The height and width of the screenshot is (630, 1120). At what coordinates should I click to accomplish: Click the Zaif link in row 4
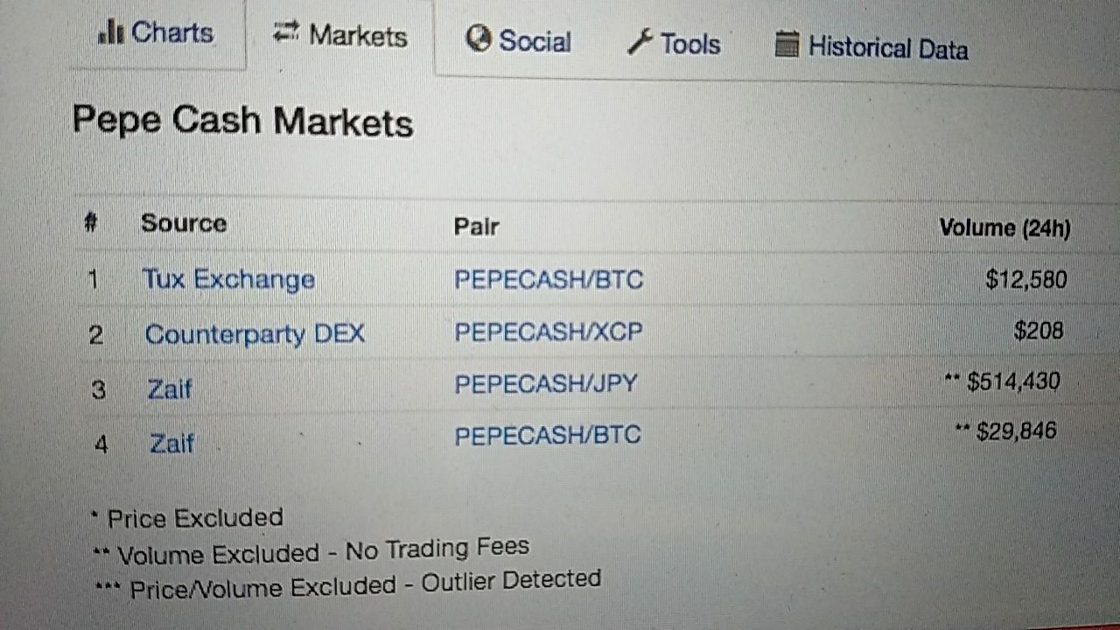tap(171, 444)
